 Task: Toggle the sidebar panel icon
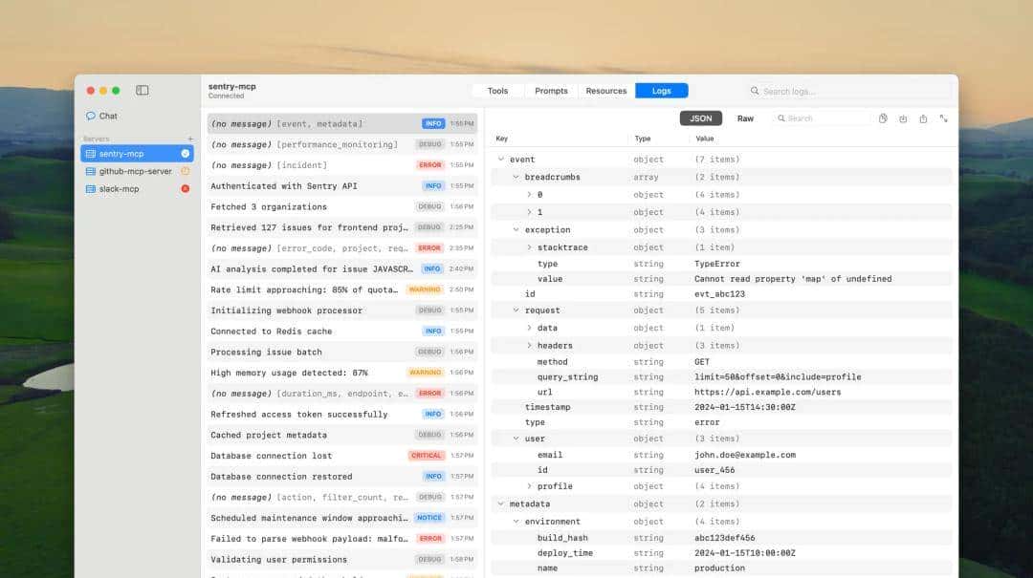[x=142, y=91]
